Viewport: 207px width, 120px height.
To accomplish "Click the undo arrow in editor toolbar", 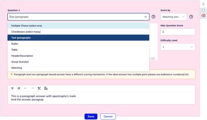I will 26,88.
